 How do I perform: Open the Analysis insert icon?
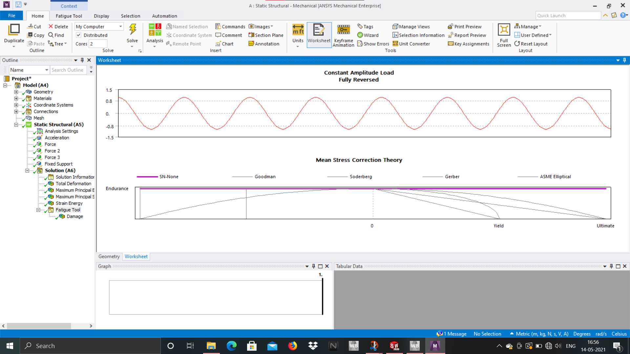click(155, 29)
